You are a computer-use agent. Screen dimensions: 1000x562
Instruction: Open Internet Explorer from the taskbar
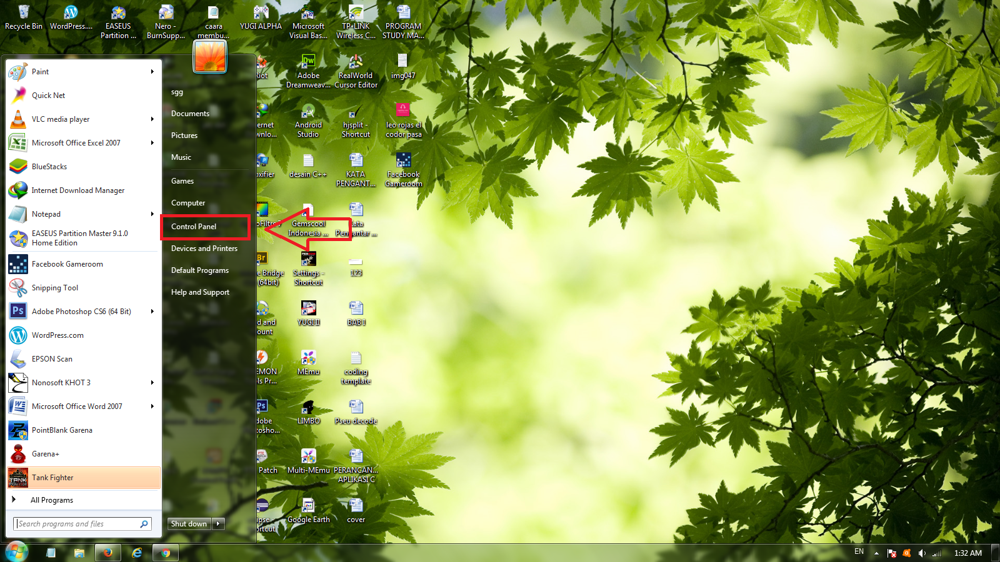[137, 553]
